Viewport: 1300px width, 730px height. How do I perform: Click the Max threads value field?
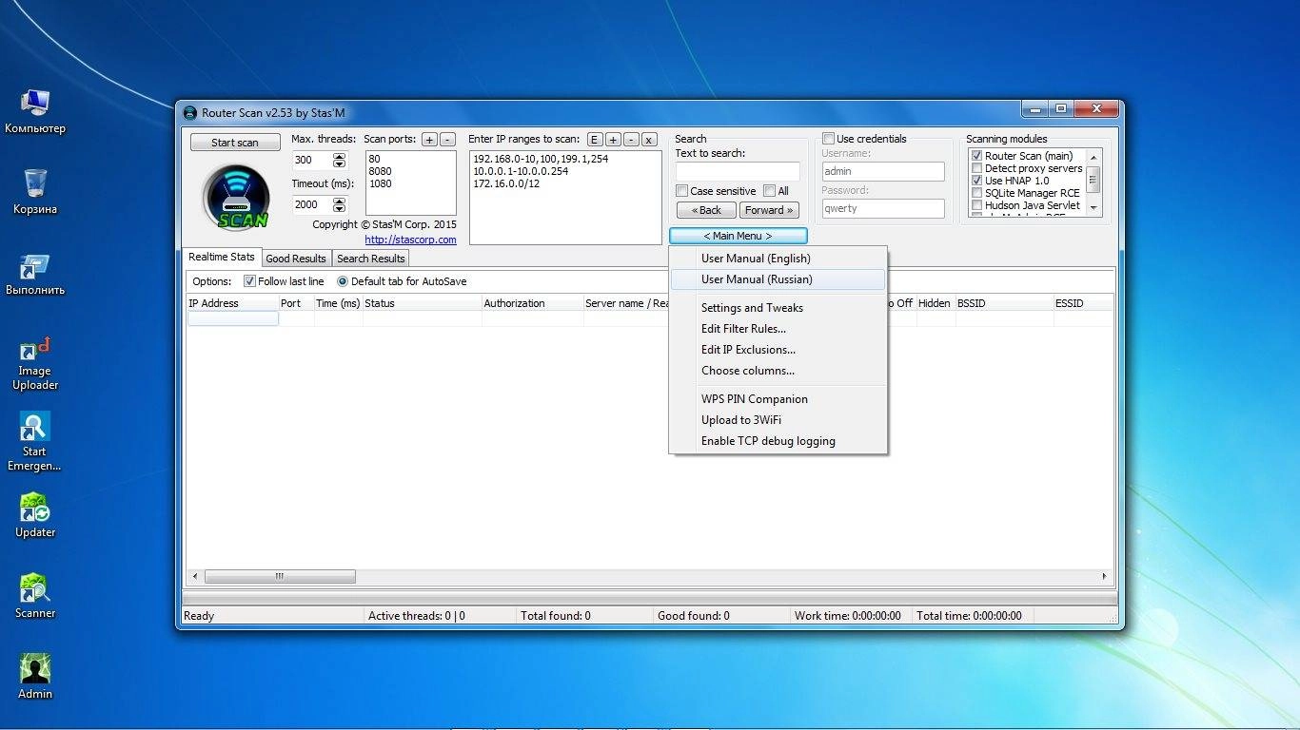point(312,161)
